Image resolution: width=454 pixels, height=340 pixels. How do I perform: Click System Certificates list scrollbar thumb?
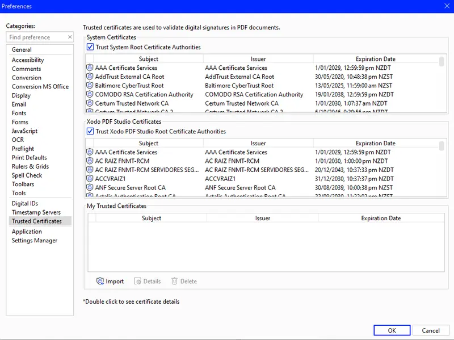(442, 61)
